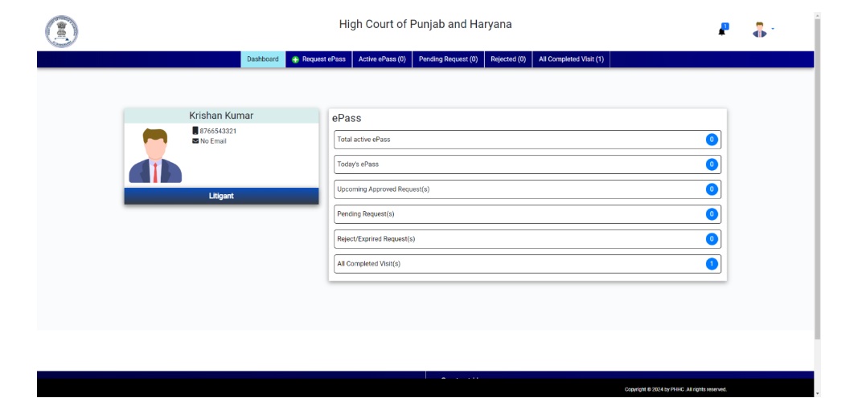Click Krishan Kumar's profile picture
This screenshot has width=862, height=402.
point(155,156)
